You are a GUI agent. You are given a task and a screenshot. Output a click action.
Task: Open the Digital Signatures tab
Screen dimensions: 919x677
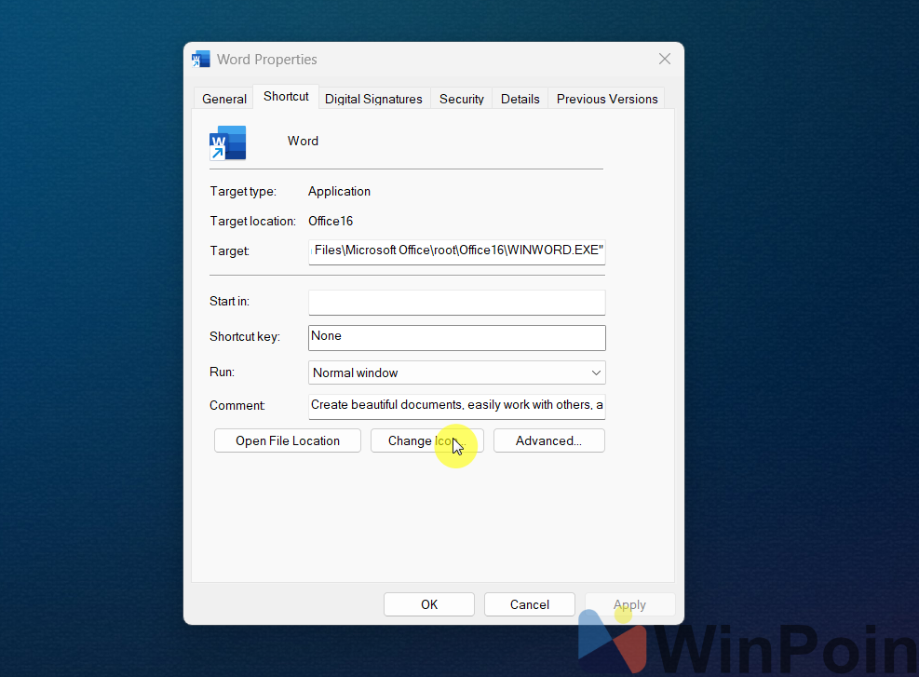(373, 99)
